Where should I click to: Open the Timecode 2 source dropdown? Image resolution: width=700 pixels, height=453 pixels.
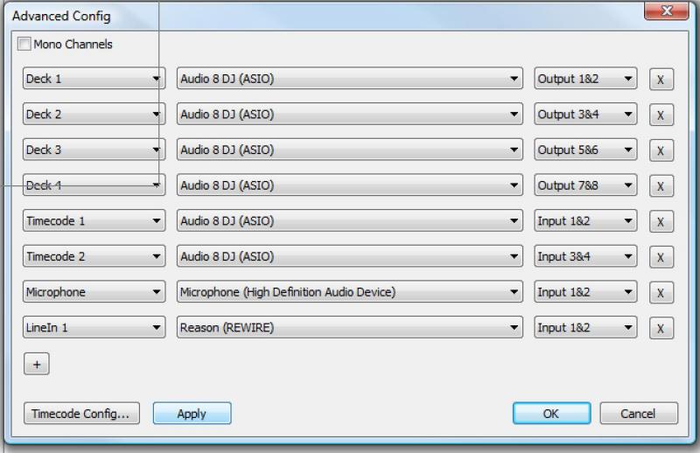[94, 257]
